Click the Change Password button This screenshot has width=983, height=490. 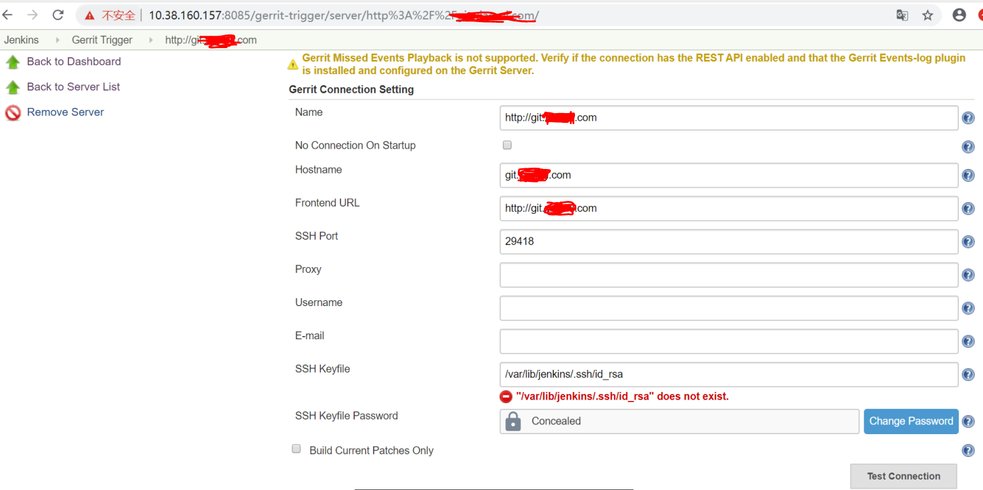[x=911, y=421]
